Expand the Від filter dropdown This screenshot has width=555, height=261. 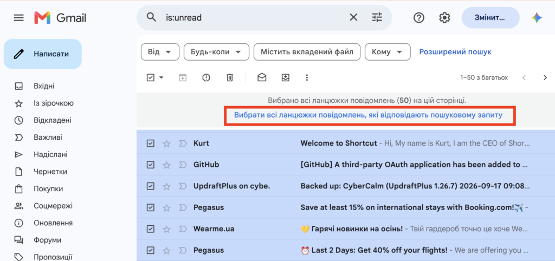coord(160,52)
